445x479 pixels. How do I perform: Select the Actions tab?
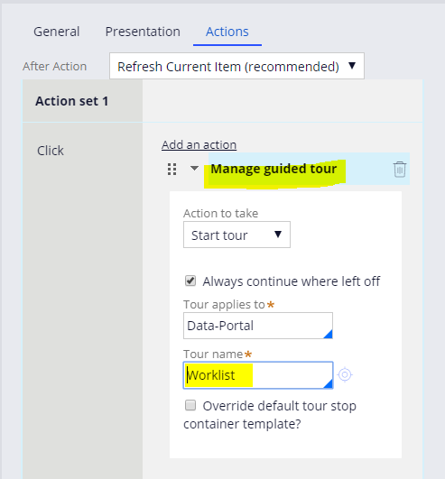227,32
